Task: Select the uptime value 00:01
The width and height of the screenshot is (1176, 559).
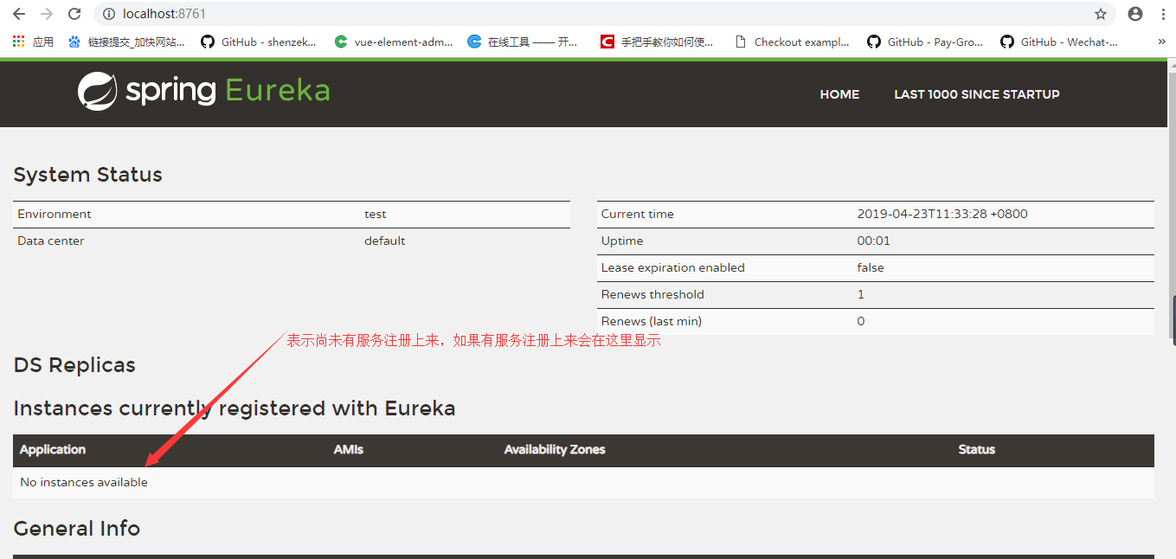Action: click(x=874, y=241)
